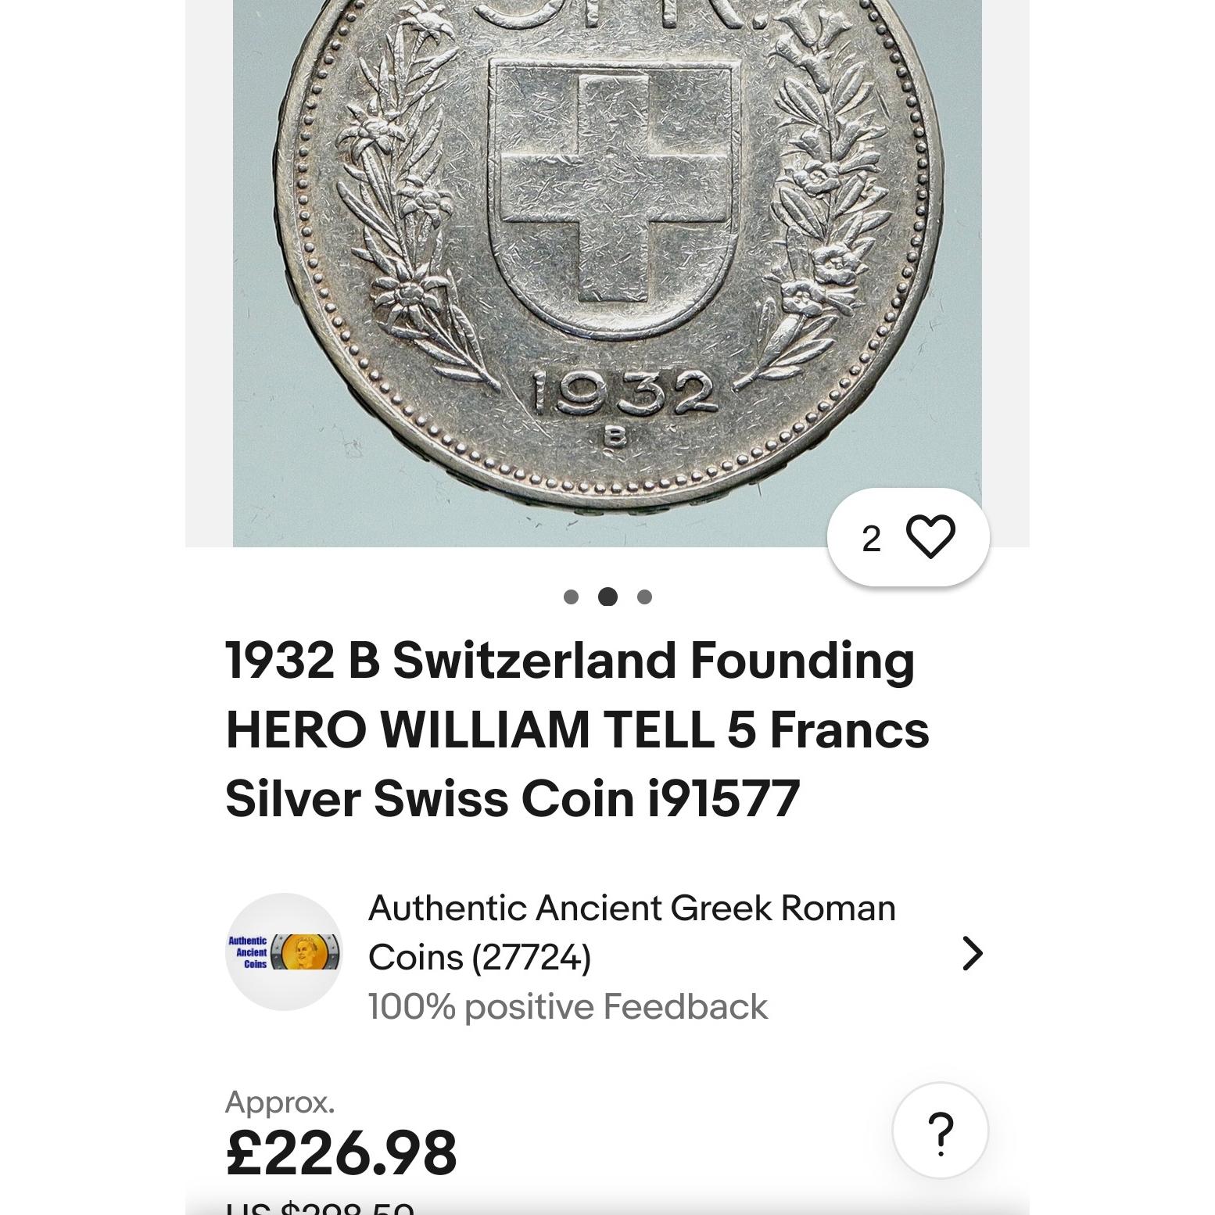The height and width of the screenshot is (1215, 1215).
Task: Tap the US dollar price below
Action: (x=321, y=1206)
